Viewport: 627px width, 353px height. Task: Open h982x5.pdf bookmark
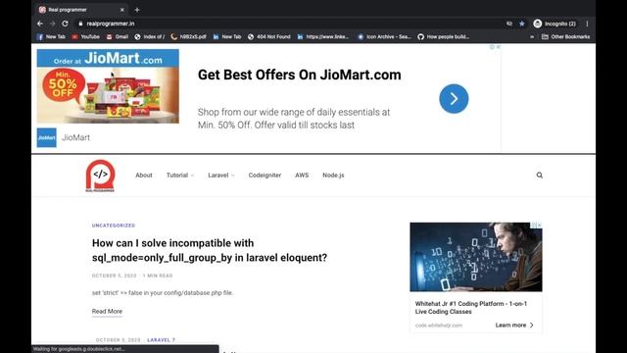click(188, 36)
